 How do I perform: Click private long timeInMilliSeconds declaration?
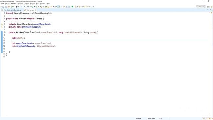pyautogui.click(x=25, y=27)
